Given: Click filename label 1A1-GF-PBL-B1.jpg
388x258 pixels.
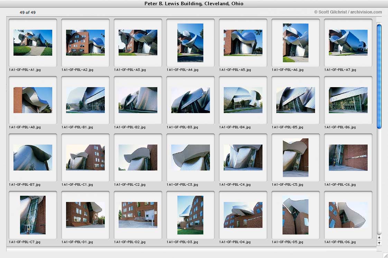Looking at the screenshot, I should click(x=77, y=127).
